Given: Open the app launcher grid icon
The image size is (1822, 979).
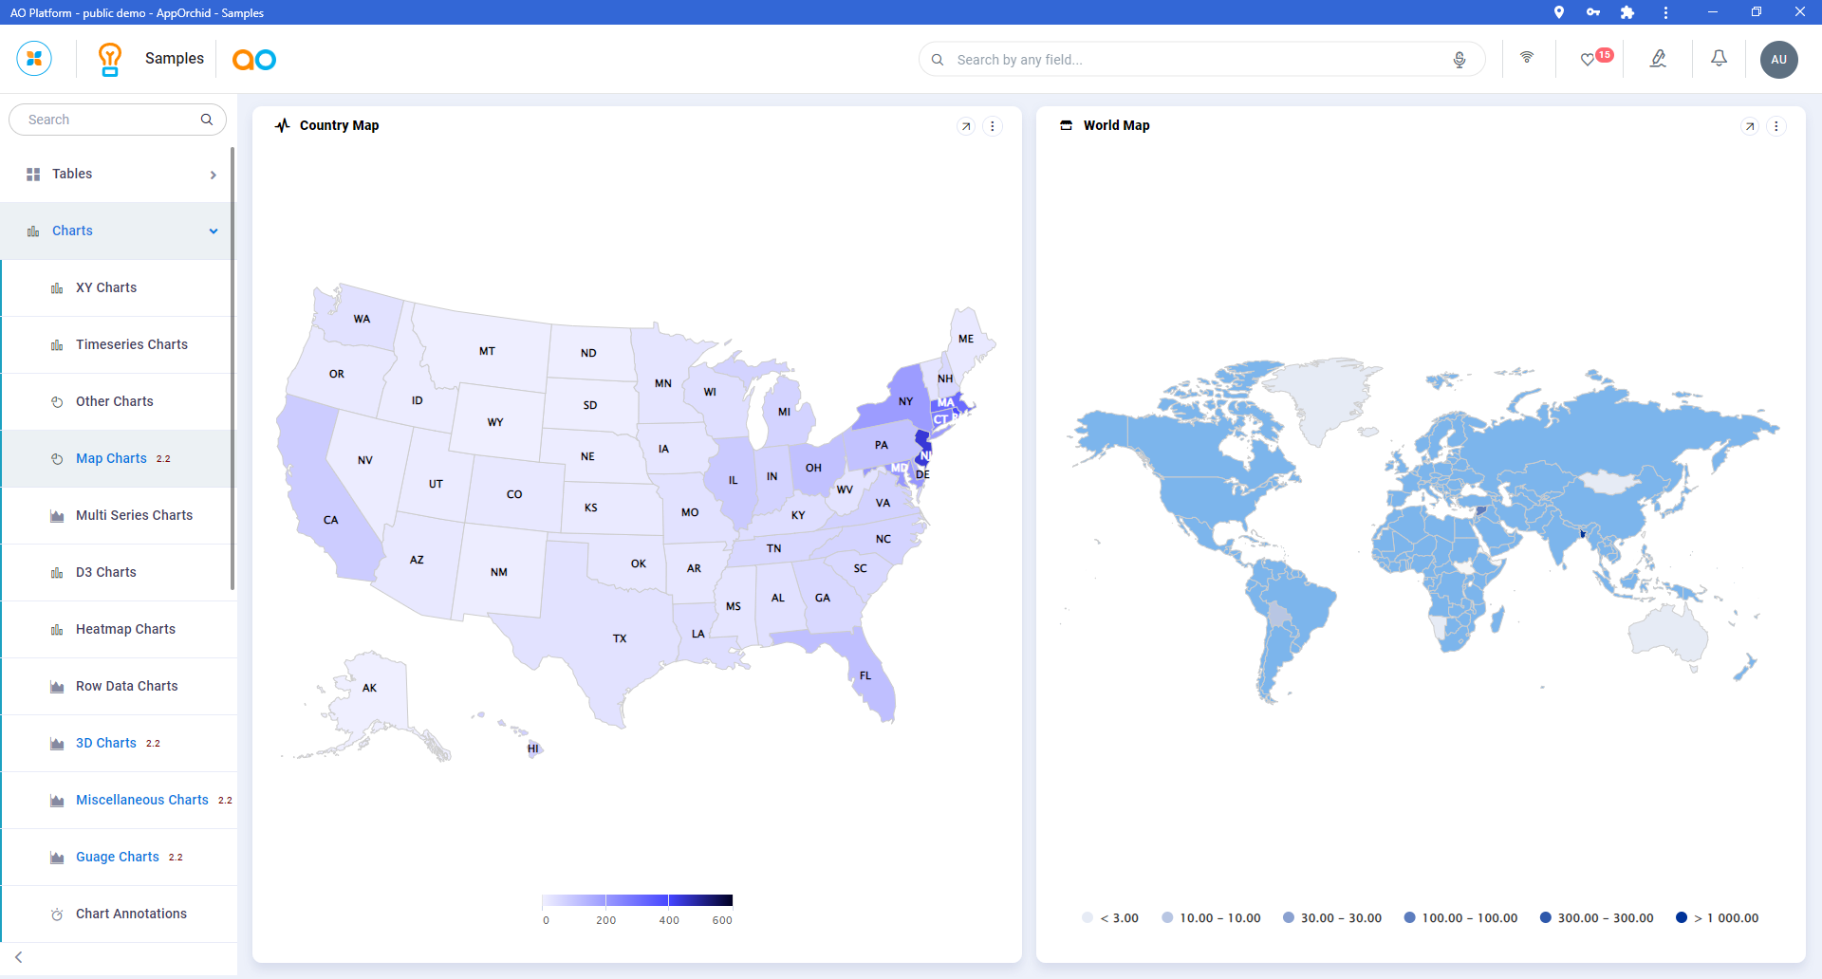Looking at the screenshot, I should (34, 59).
